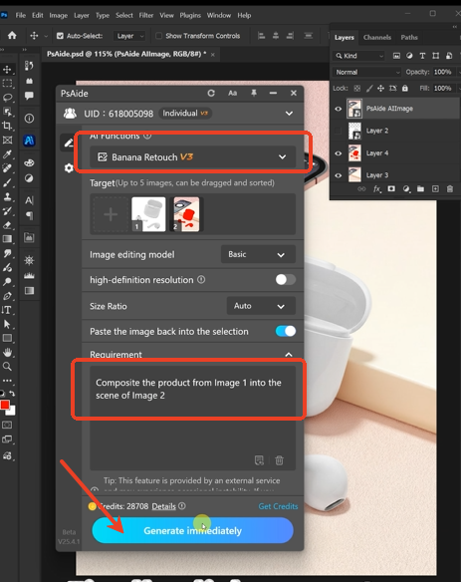The image size is (461, 582).
Task: Toggle Paste the image back into selection
Action: (x=285, y=331)
